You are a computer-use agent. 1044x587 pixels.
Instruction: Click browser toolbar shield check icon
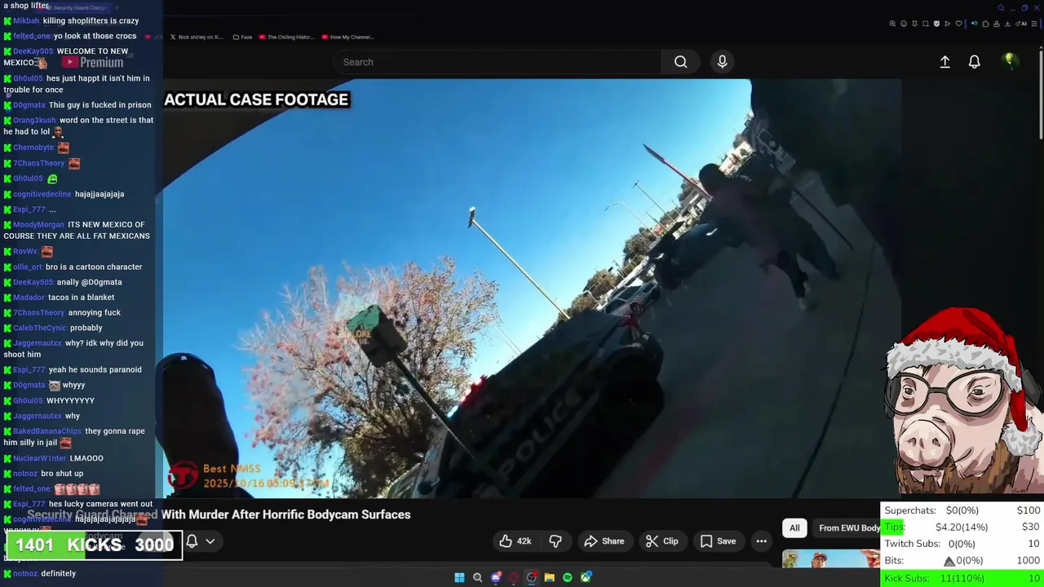coord(936,24)
